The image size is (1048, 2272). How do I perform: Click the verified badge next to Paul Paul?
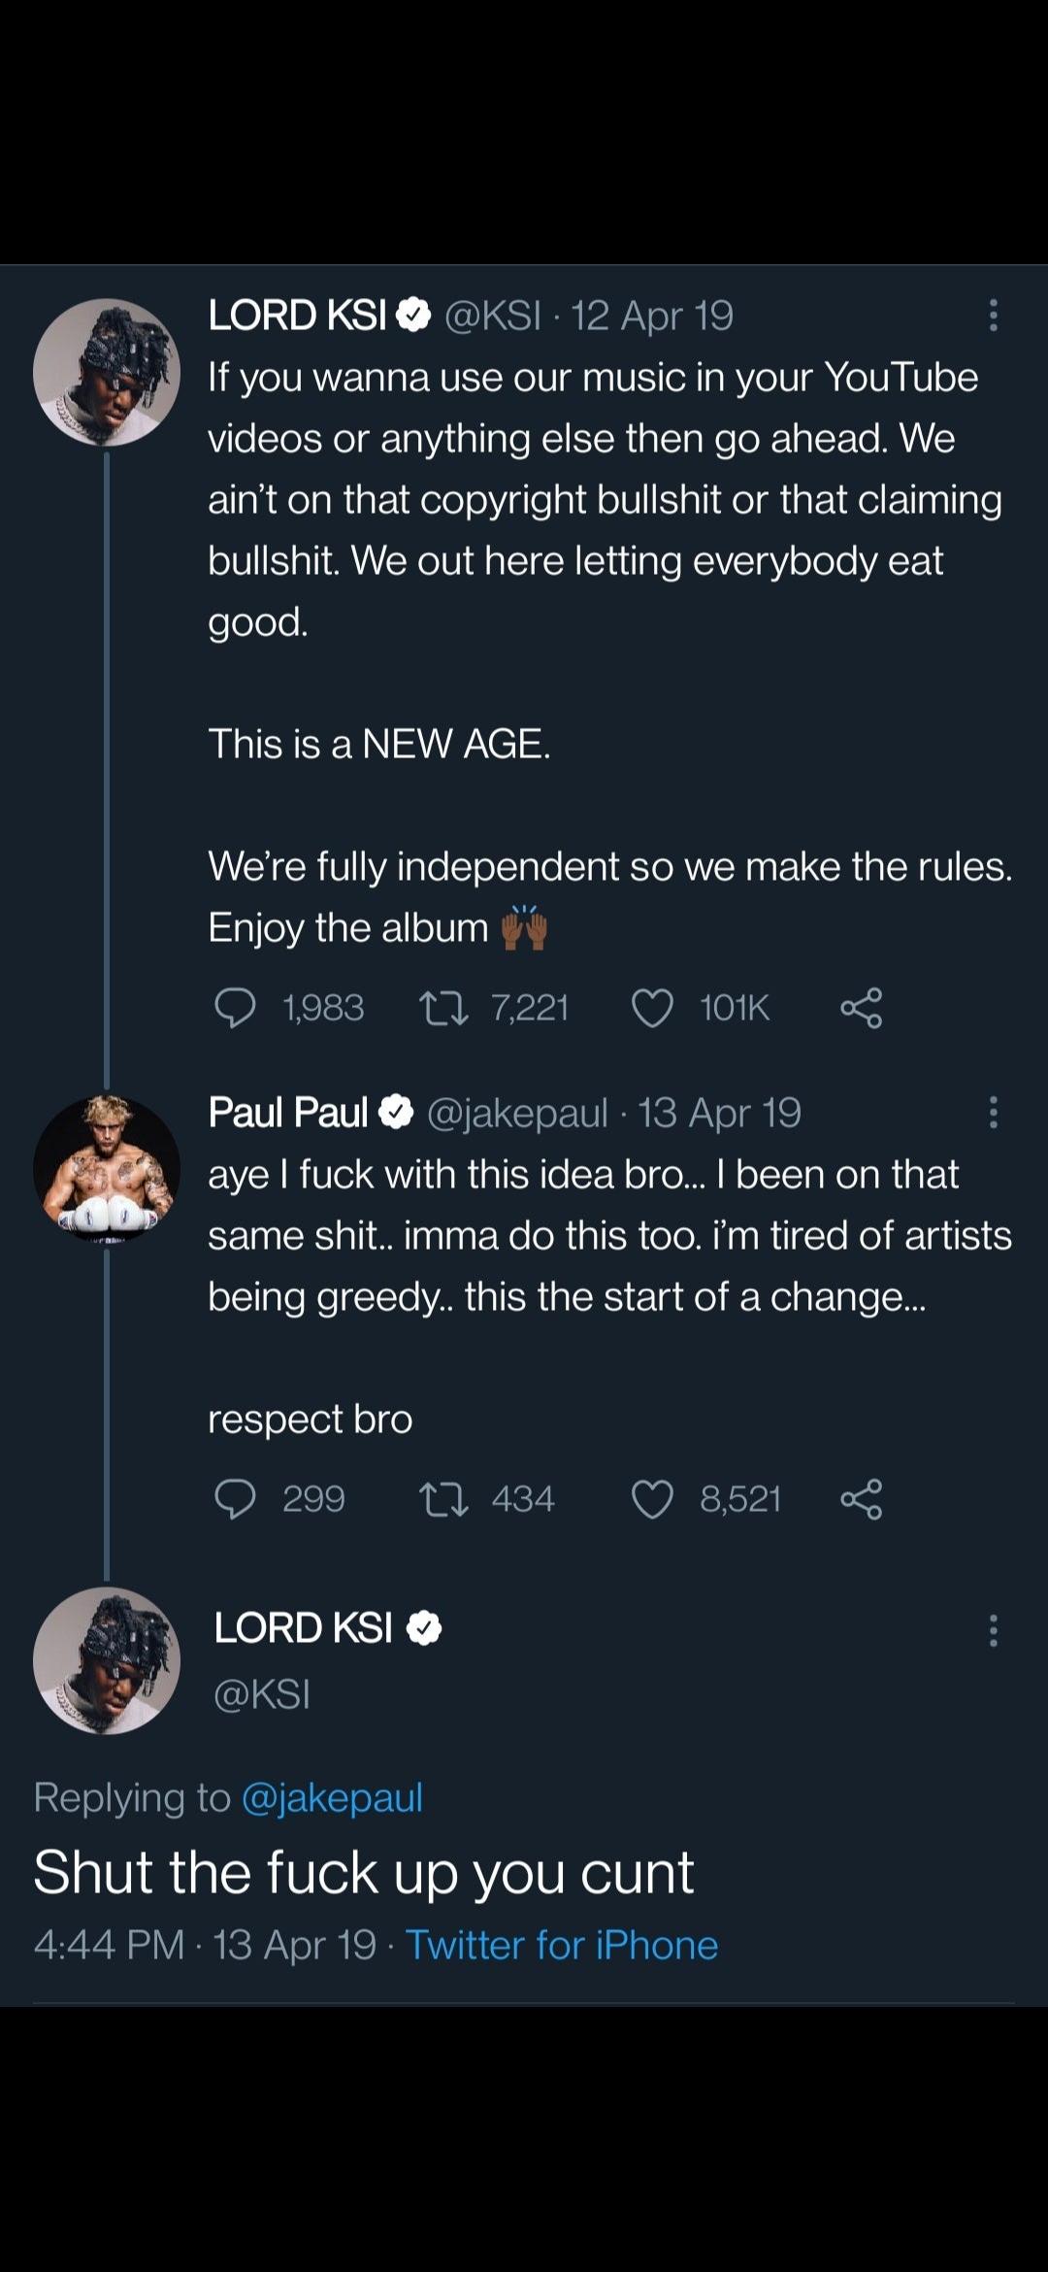click(x=396, y=1113)
